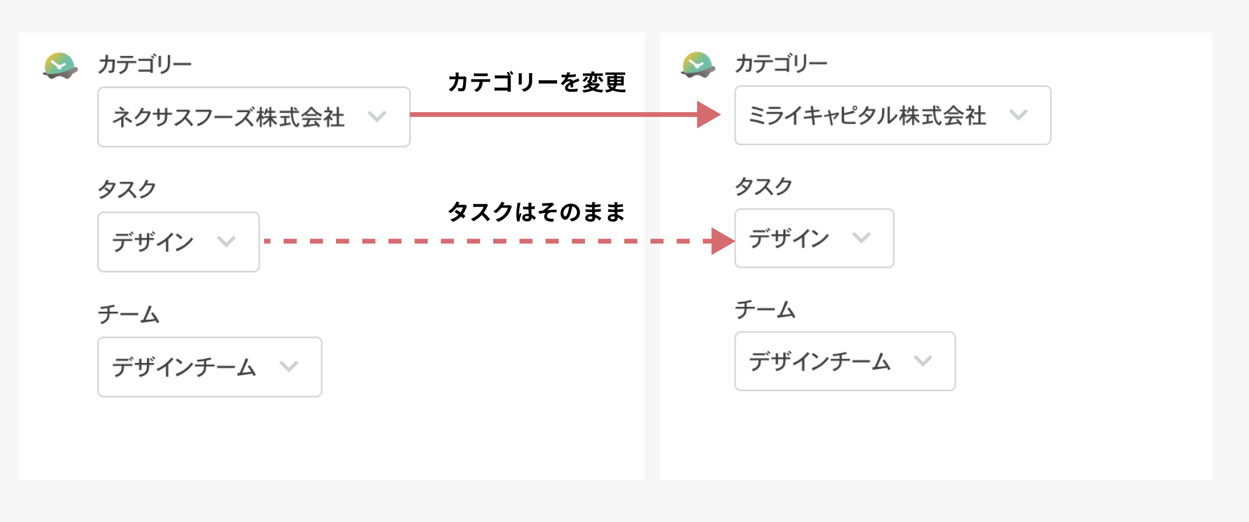Viewport: 1249px width, 522px height.
Task: Click the chevron on right デザインチーム dropdown
Action: 923,362
